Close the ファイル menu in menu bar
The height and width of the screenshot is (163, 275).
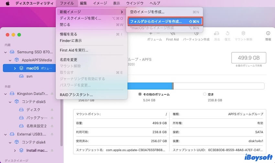67,3
